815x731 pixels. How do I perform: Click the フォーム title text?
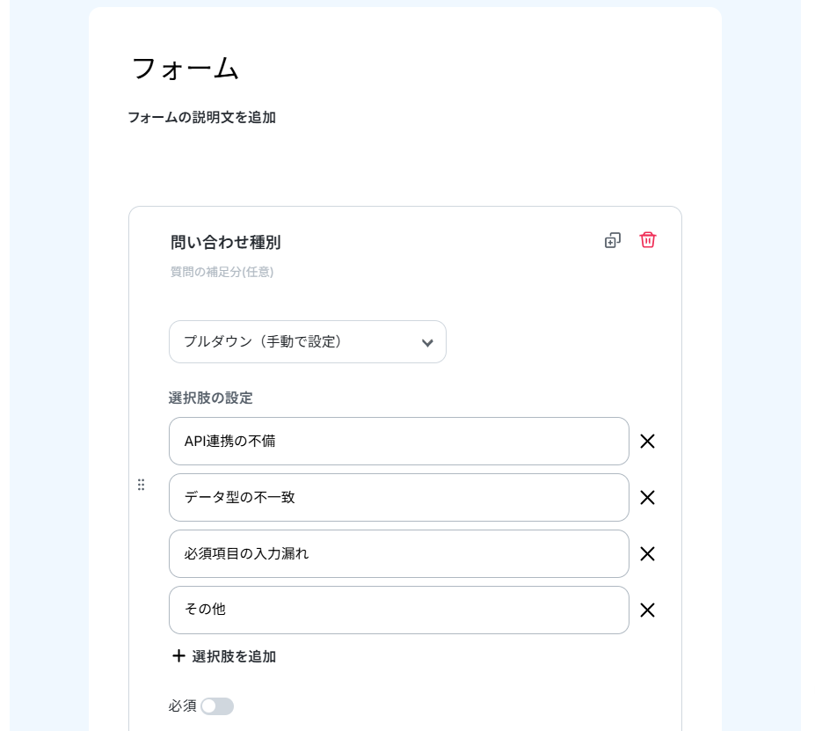tap(186, 69)
